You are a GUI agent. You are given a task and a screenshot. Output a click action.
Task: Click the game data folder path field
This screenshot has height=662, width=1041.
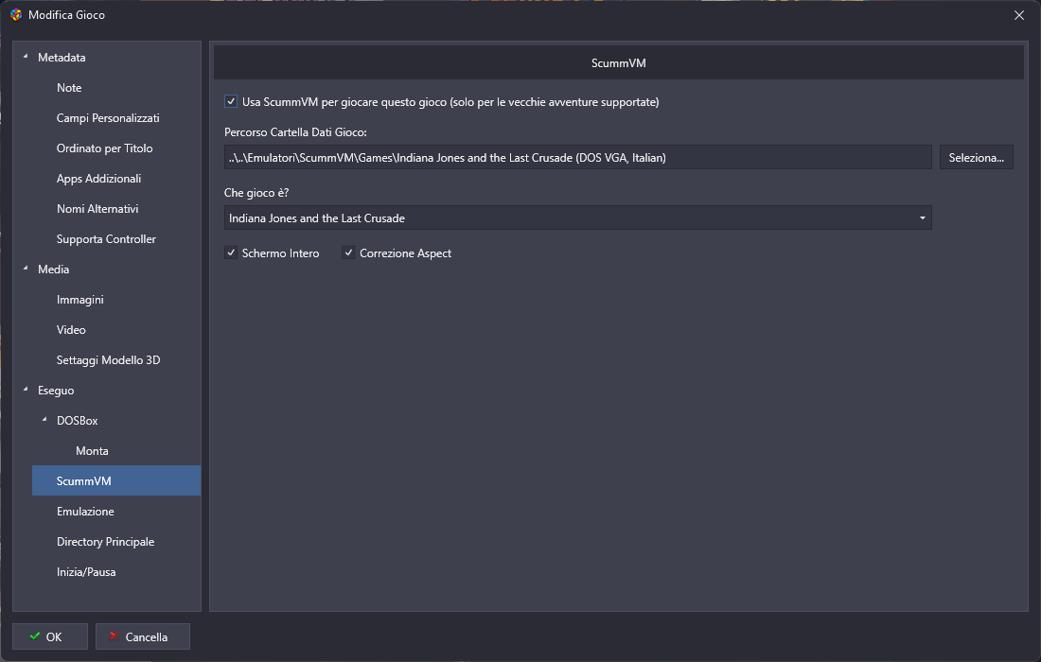click(x=578, y=158)
